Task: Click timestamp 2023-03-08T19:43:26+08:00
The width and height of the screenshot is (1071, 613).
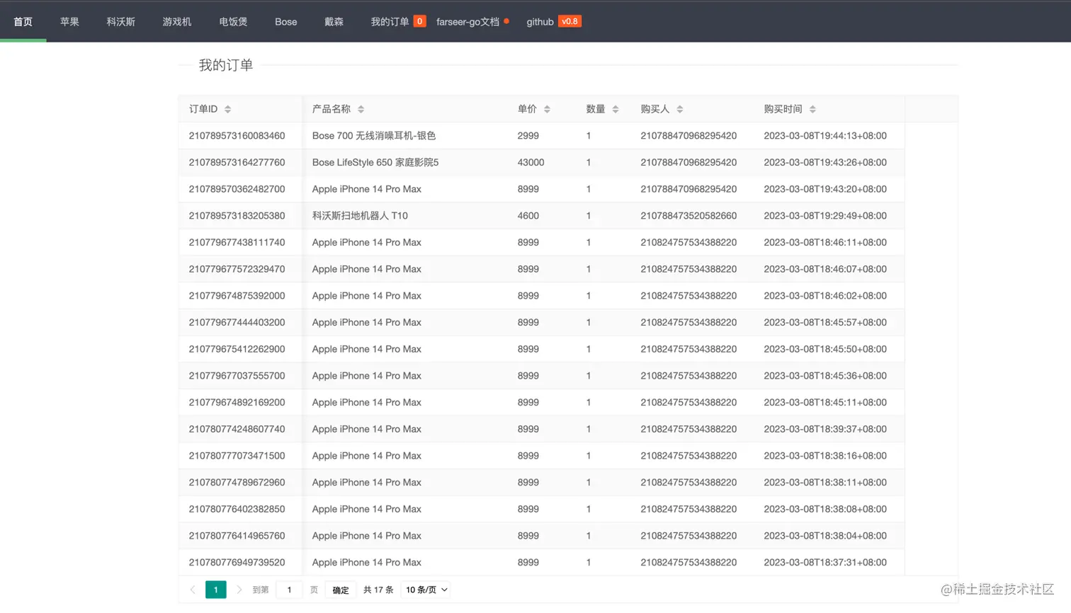Action: pyautogui.click(x=825, y=162)
